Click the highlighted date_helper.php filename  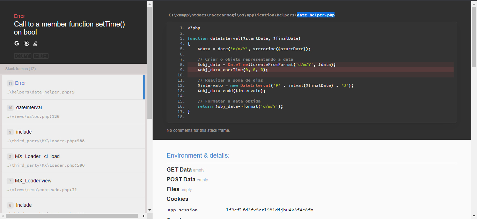[x=316, y=15]
